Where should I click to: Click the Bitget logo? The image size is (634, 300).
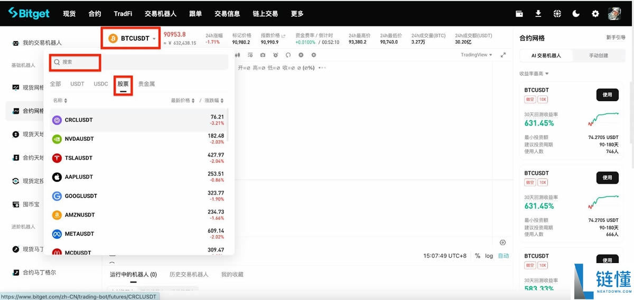pos(29,13)
